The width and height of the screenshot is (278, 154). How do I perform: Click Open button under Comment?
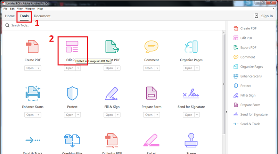(149, 68)
